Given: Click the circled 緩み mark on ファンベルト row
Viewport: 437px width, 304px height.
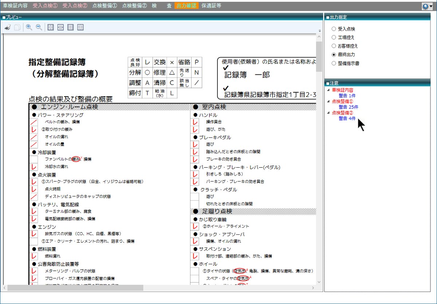Looking at the screenshot, I should coord(76,159).
